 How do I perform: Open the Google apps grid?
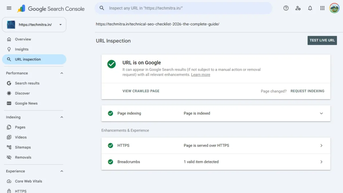(322, 8)
